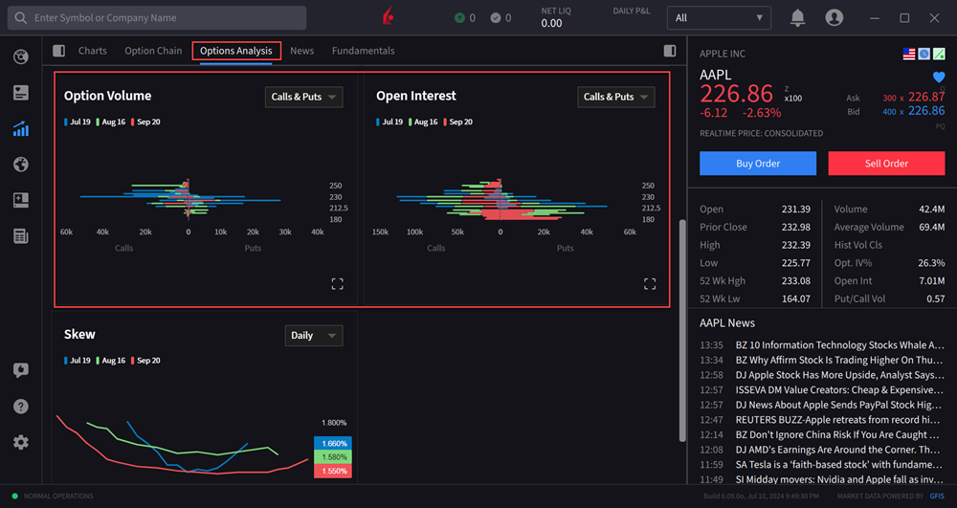Click the NET LIQ value 0.00

(551, 23)
